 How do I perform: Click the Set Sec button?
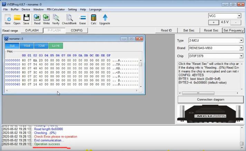click(189, 30)
